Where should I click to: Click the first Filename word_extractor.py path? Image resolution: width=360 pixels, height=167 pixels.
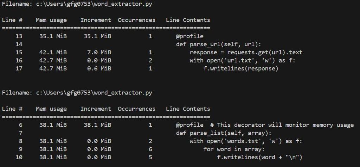click(x=94, y=4)
